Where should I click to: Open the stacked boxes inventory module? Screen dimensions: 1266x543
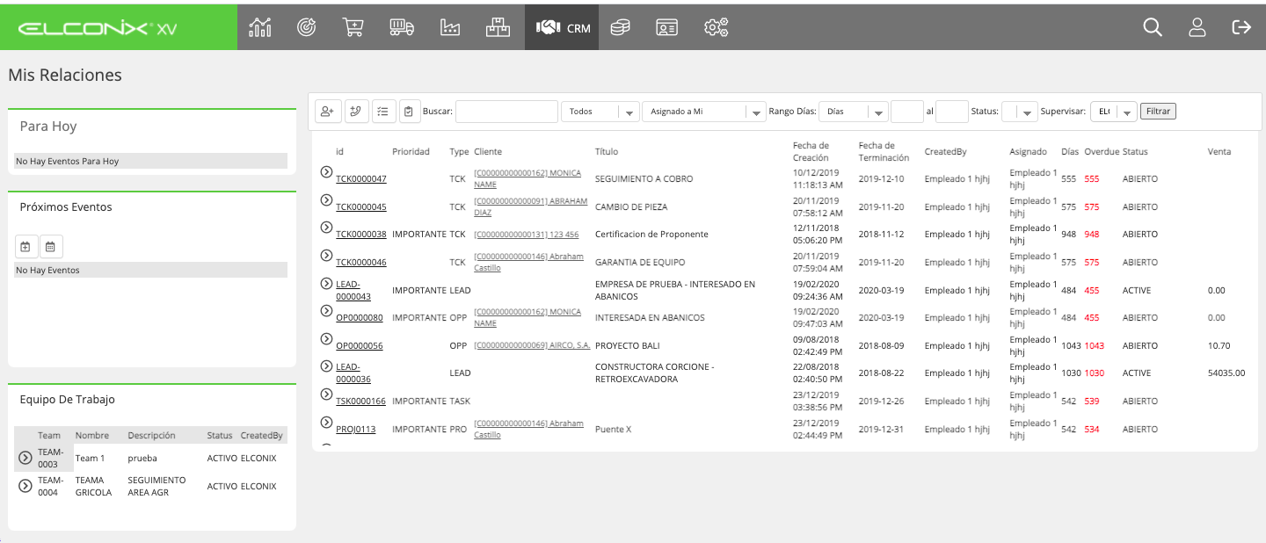[x=498, y=27]
